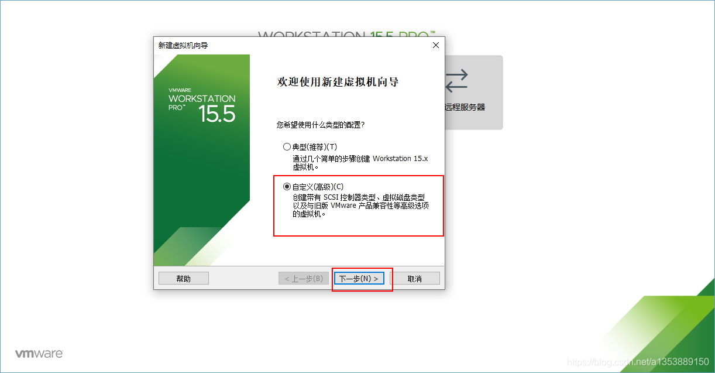Click the 帮助 button

[184, 279]
